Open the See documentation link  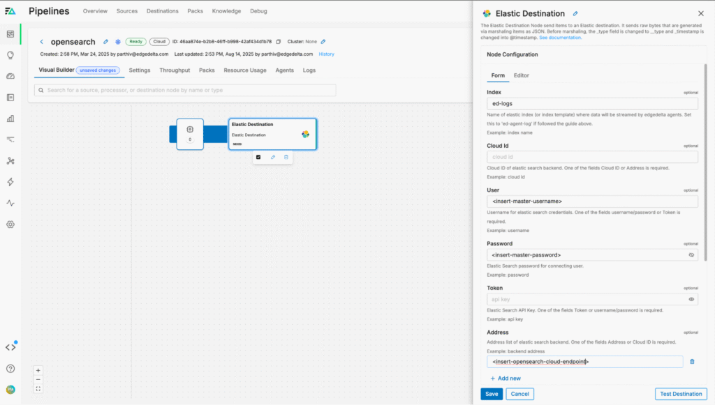(x=560, y=38)
